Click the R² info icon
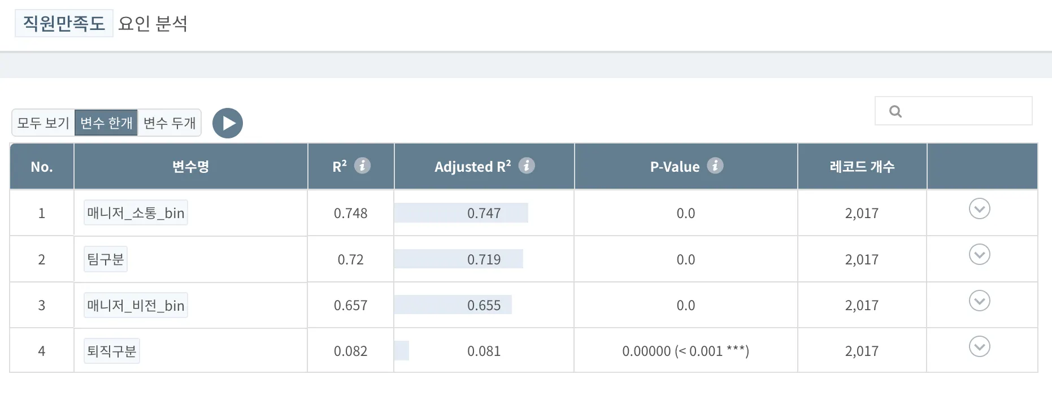 (362, 166)
